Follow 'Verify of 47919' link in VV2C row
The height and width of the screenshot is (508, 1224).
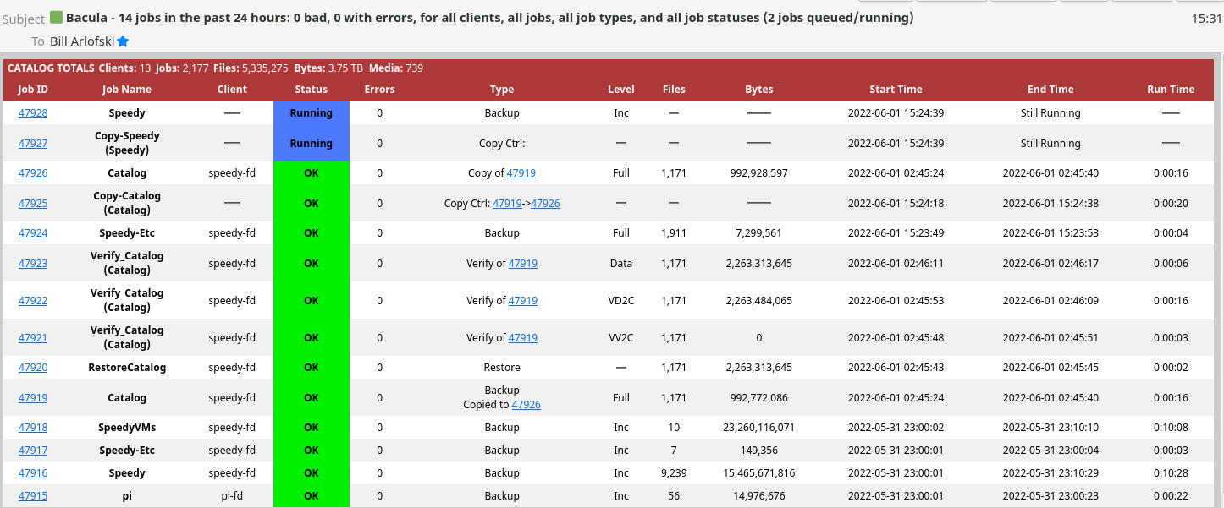point(523,338)
